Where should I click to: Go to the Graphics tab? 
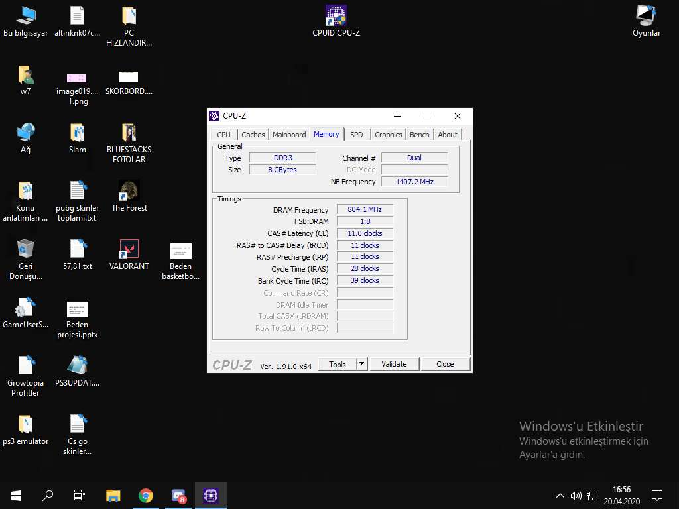coord(388,135)
